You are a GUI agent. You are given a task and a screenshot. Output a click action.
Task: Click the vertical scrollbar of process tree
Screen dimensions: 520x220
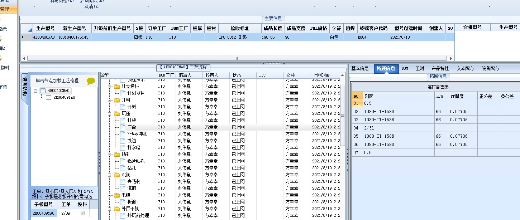343,115
